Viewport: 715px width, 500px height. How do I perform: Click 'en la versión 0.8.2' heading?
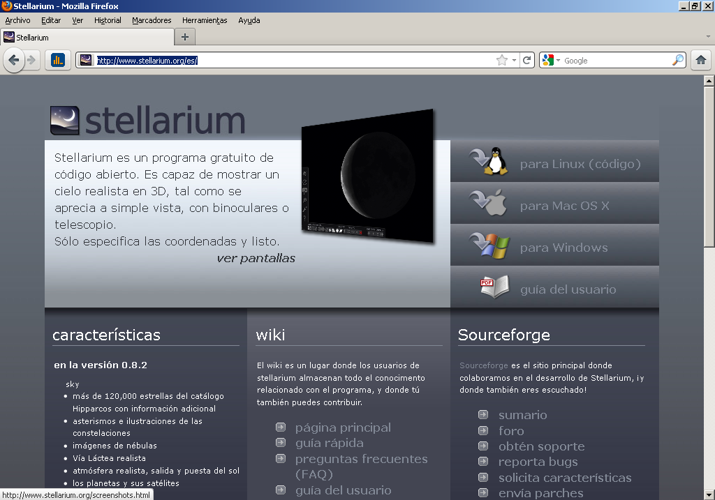(x=101, y=365)
